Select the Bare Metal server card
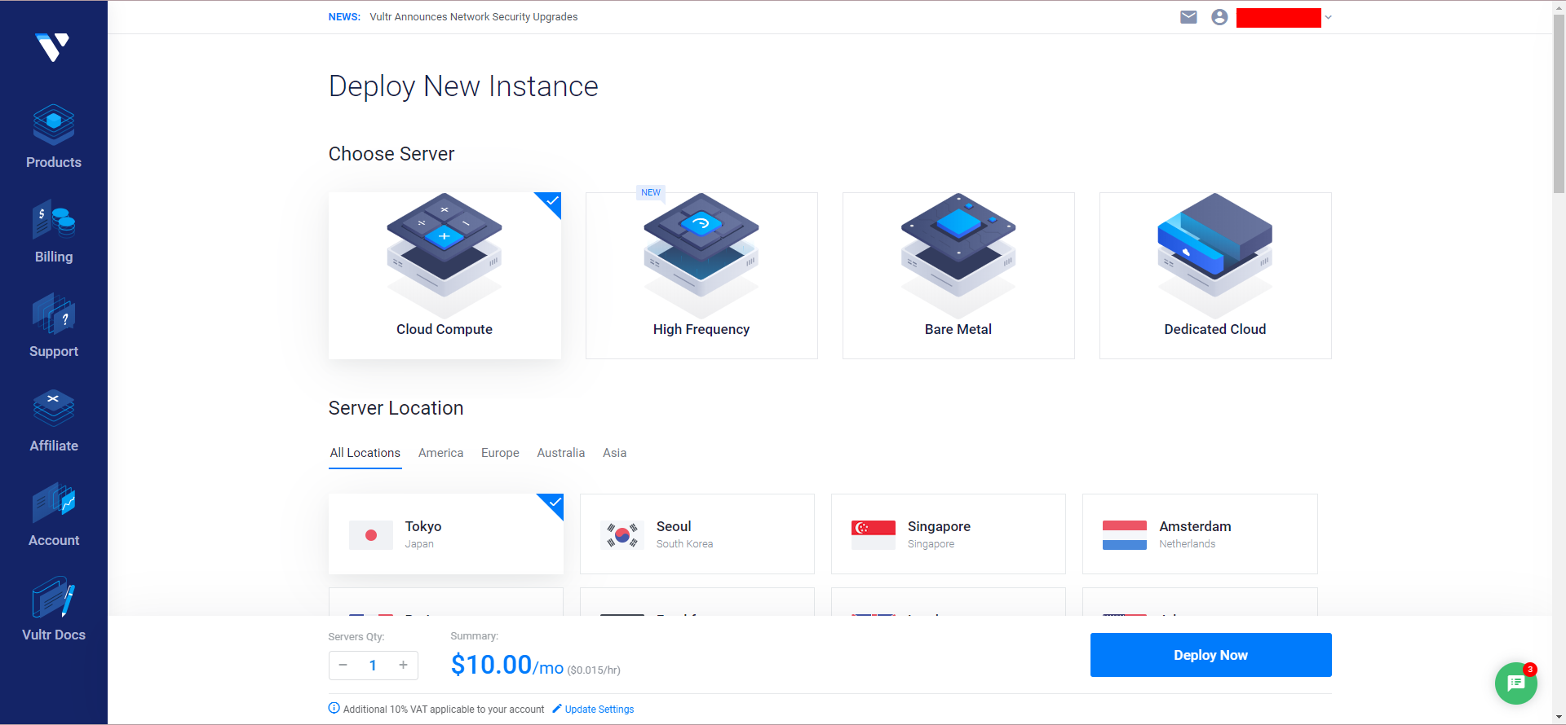The width and height of the screenshot is (1566, 725). pos(958,275)
